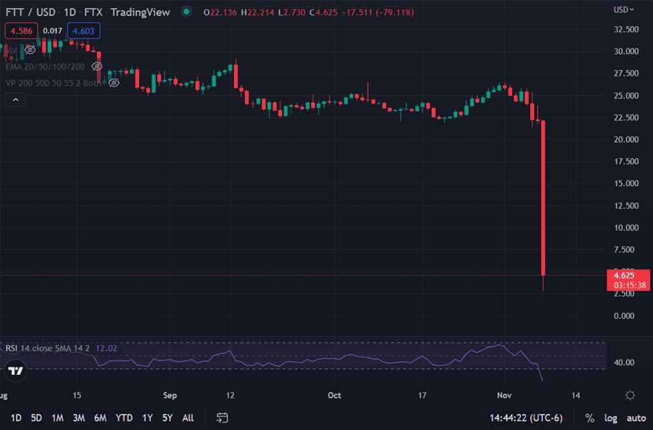Screen dimensions: 653x430
Task: Open the Go to date calendar icon
Action: 222,418
